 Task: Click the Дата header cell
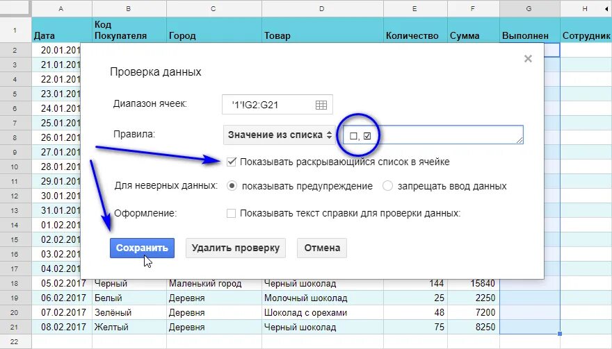click(x=62, y=30)
